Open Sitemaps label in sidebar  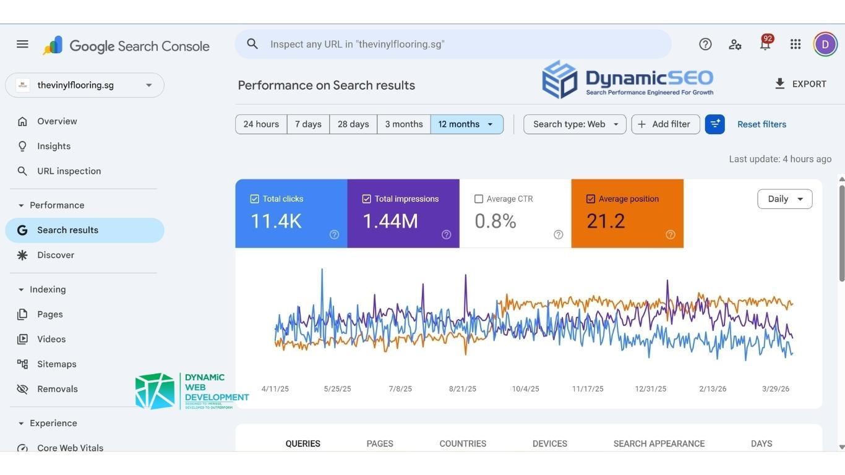point(57,364)
